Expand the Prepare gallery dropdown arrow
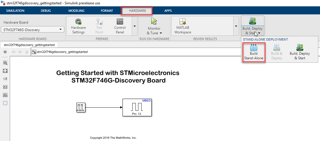Image resolution: width=320 pixels, height=141 pixels. click(x=134, y=26)
